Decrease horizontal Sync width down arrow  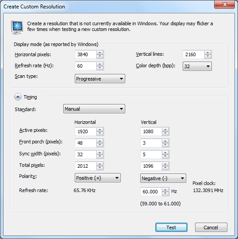point(100,156)
